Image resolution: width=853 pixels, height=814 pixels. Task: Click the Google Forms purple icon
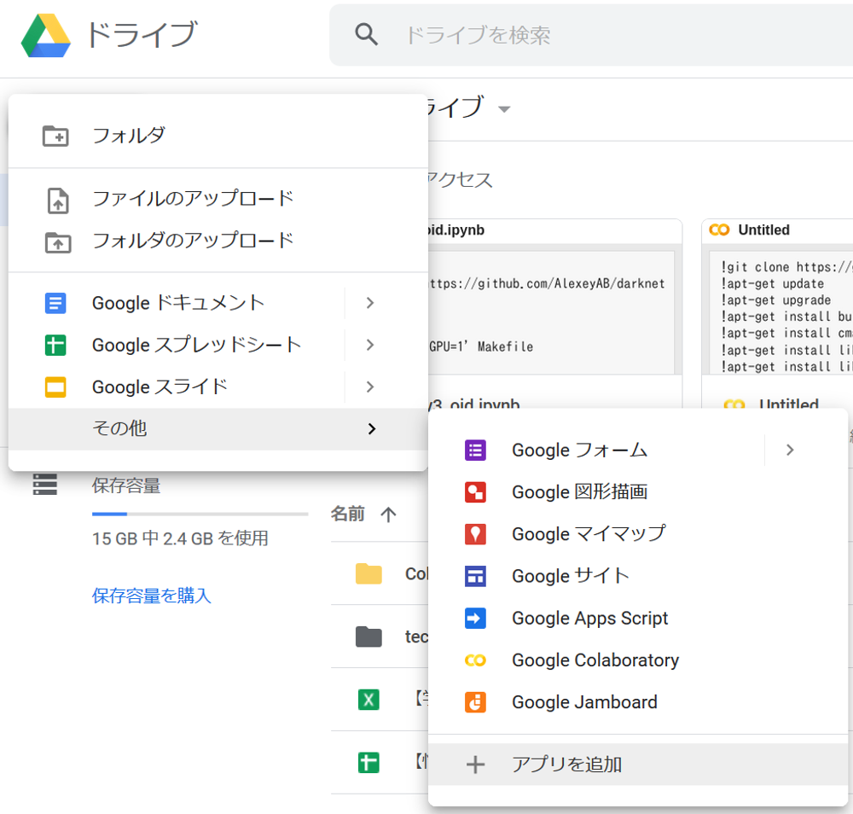click(x=475, y=450)
